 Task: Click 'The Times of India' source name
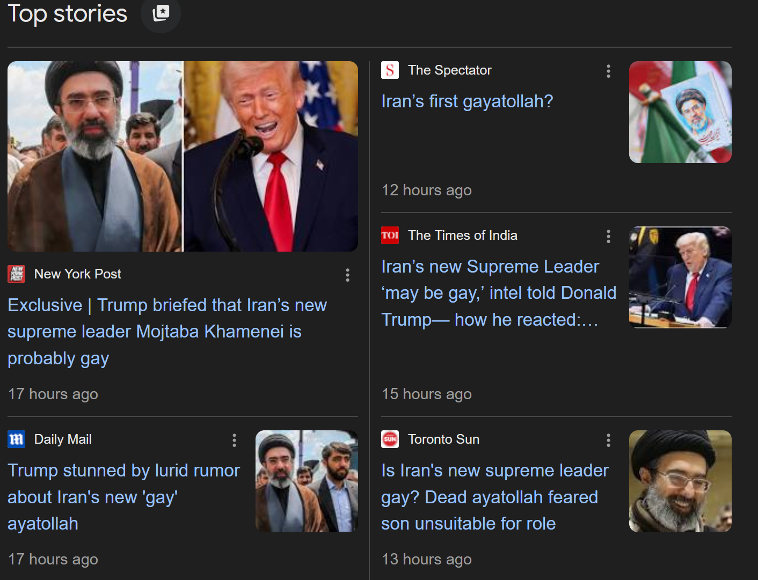(x=462, y=236)
